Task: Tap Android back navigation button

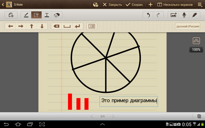Action: pos(6,124)
